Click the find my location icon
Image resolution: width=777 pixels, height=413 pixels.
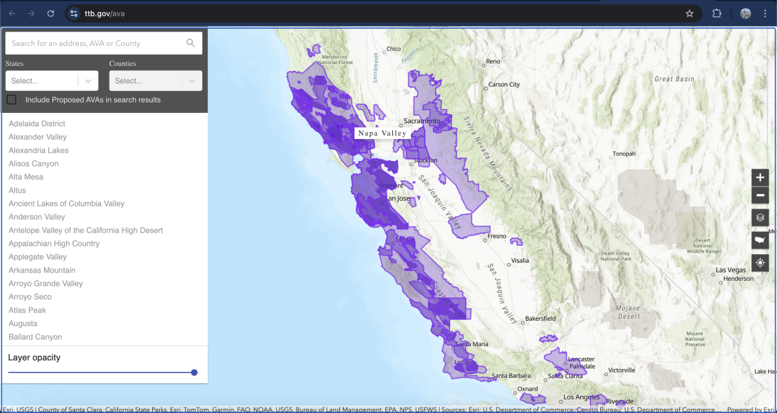point(760,262)
